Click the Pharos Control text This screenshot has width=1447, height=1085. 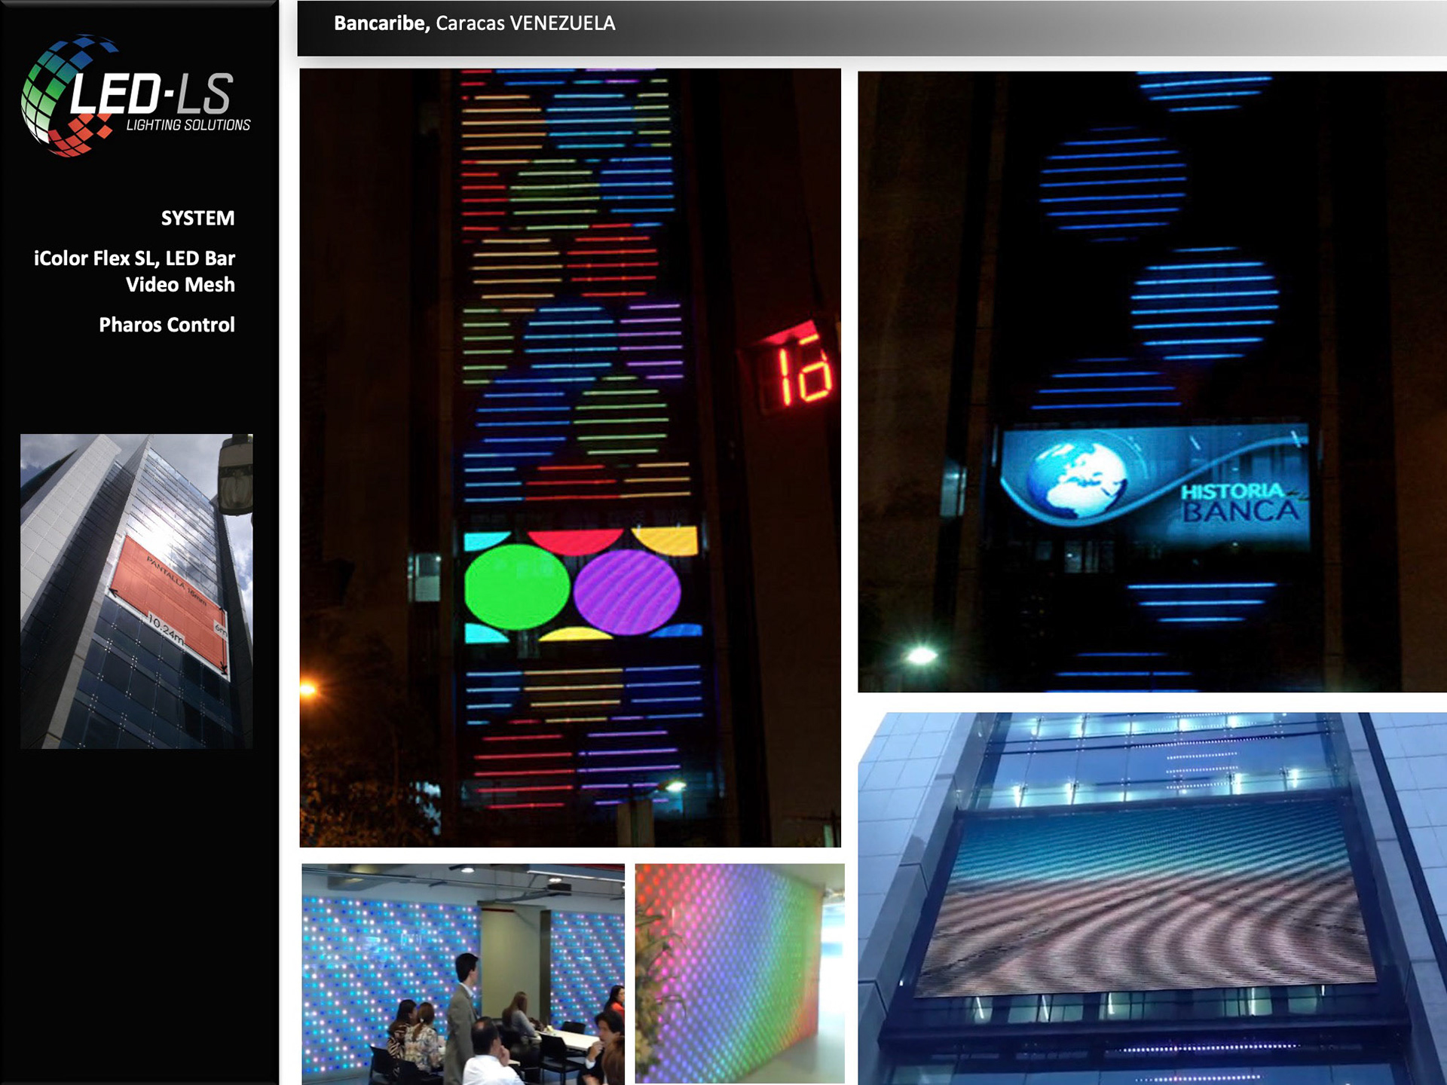pos(167,325)
